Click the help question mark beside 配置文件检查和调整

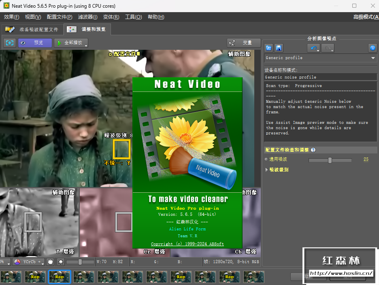pyautogui.click(x=313, y=150)
